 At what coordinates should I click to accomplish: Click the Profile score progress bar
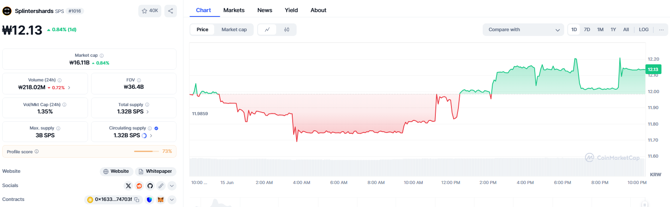pyautogui.click(x=147, y=152)
